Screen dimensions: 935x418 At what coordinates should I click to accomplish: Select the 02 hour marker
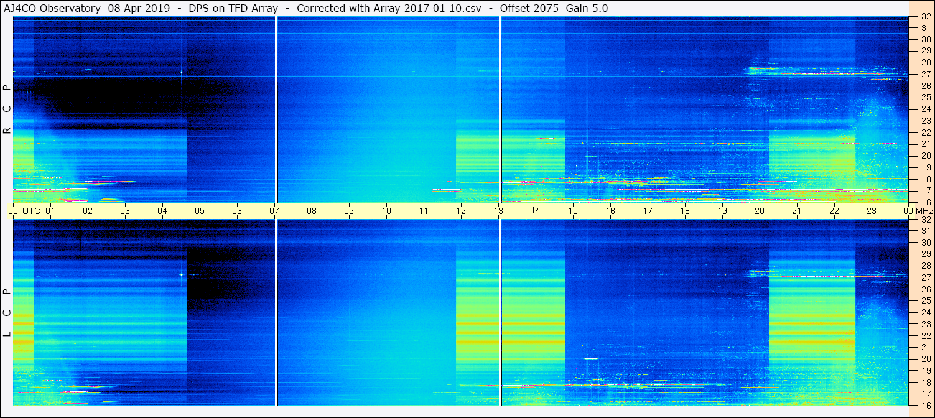click(88, 211)
